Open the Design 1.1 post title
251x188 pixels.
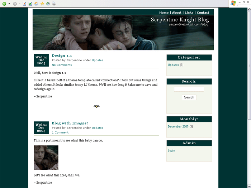[62, 56]
